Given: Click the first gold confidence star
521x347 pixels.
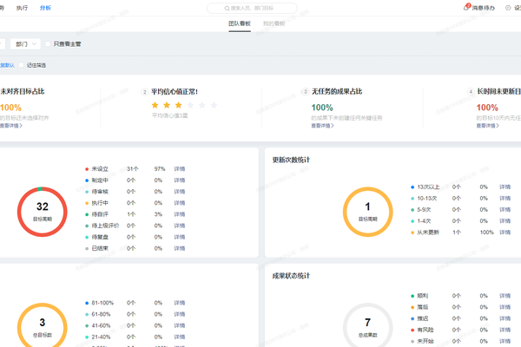Looking at the screenshot, I should coord(155,105).
